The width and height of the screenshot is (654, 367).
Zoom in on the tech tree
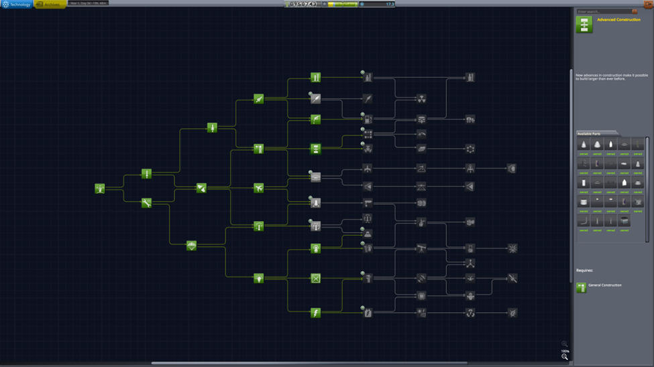point(564,344)
